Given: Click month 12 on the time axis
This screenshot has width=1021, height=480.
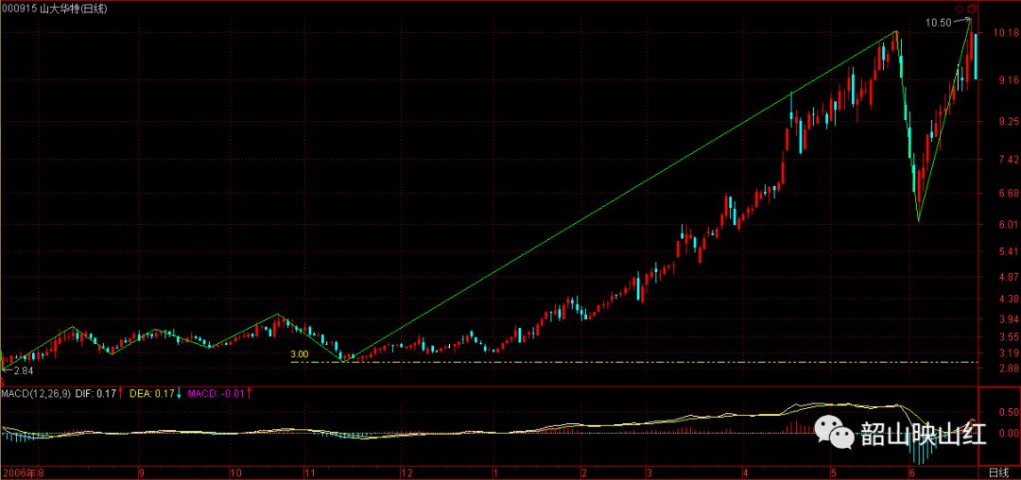Looking at the screenshot, I should pos(407,472).
